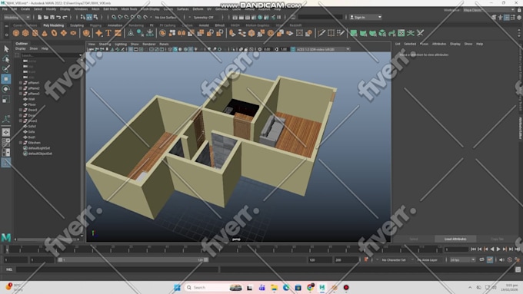Image resolution: width=523 pixels, height=294 pixels.
Task: Click the Load Attributes button
Action: click(x=455, y=239)
